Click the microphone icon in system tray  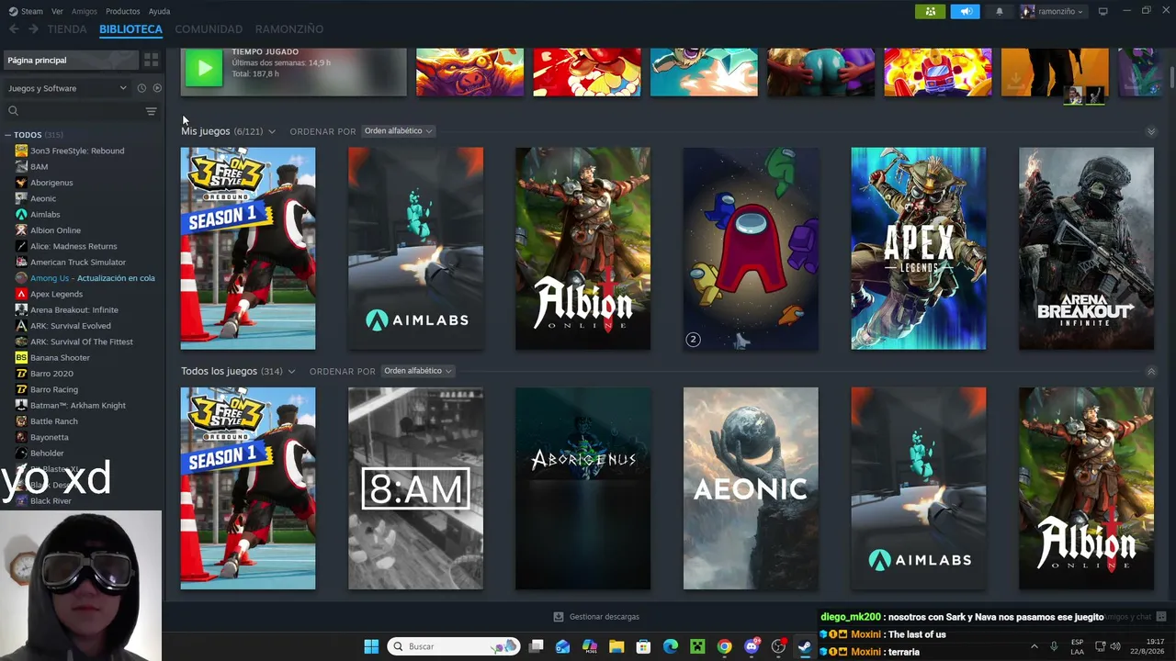point(1054,646)
